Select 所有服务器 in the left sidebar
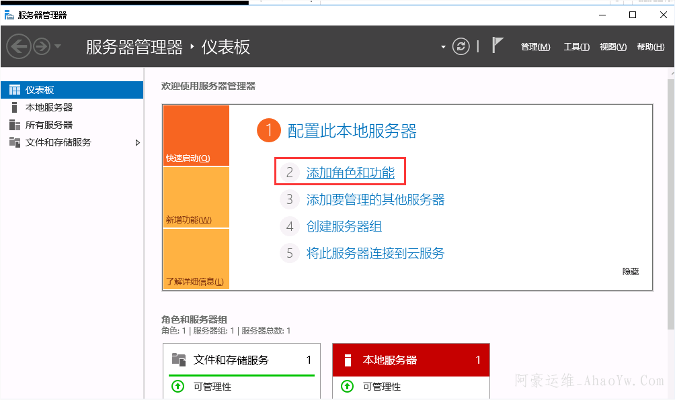The height and width of the screenshot is (400, 675). [x=48, y=125]
